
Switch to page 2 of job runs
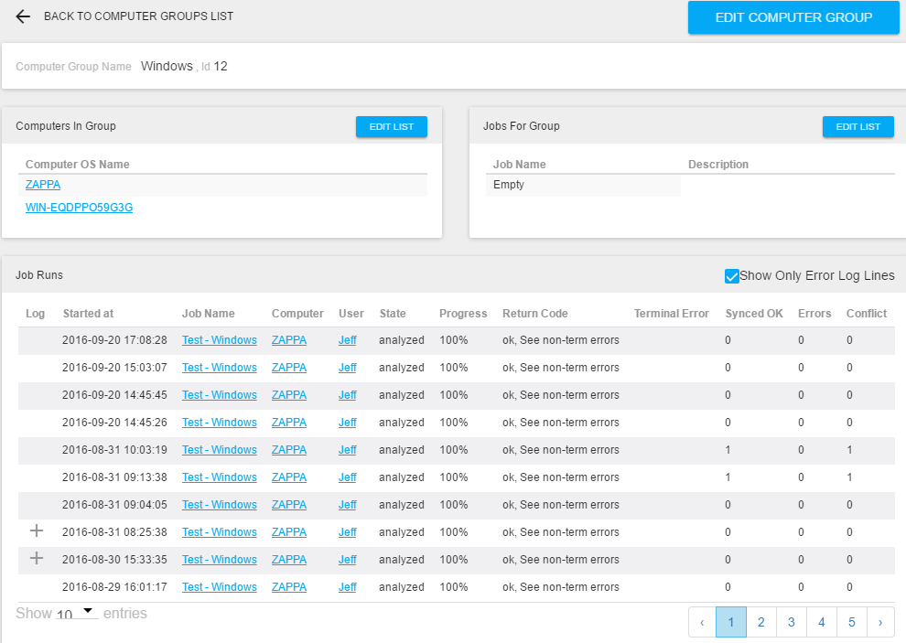pos(760,622)
